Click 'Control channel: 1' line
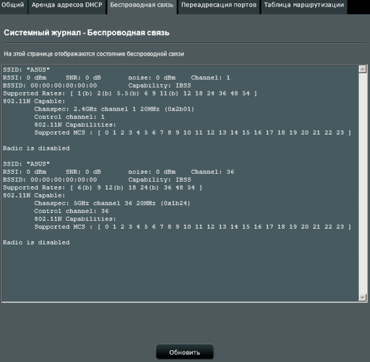Image resolution: width=370 pixels, height=362 pixels. click(x=69, y=117)
